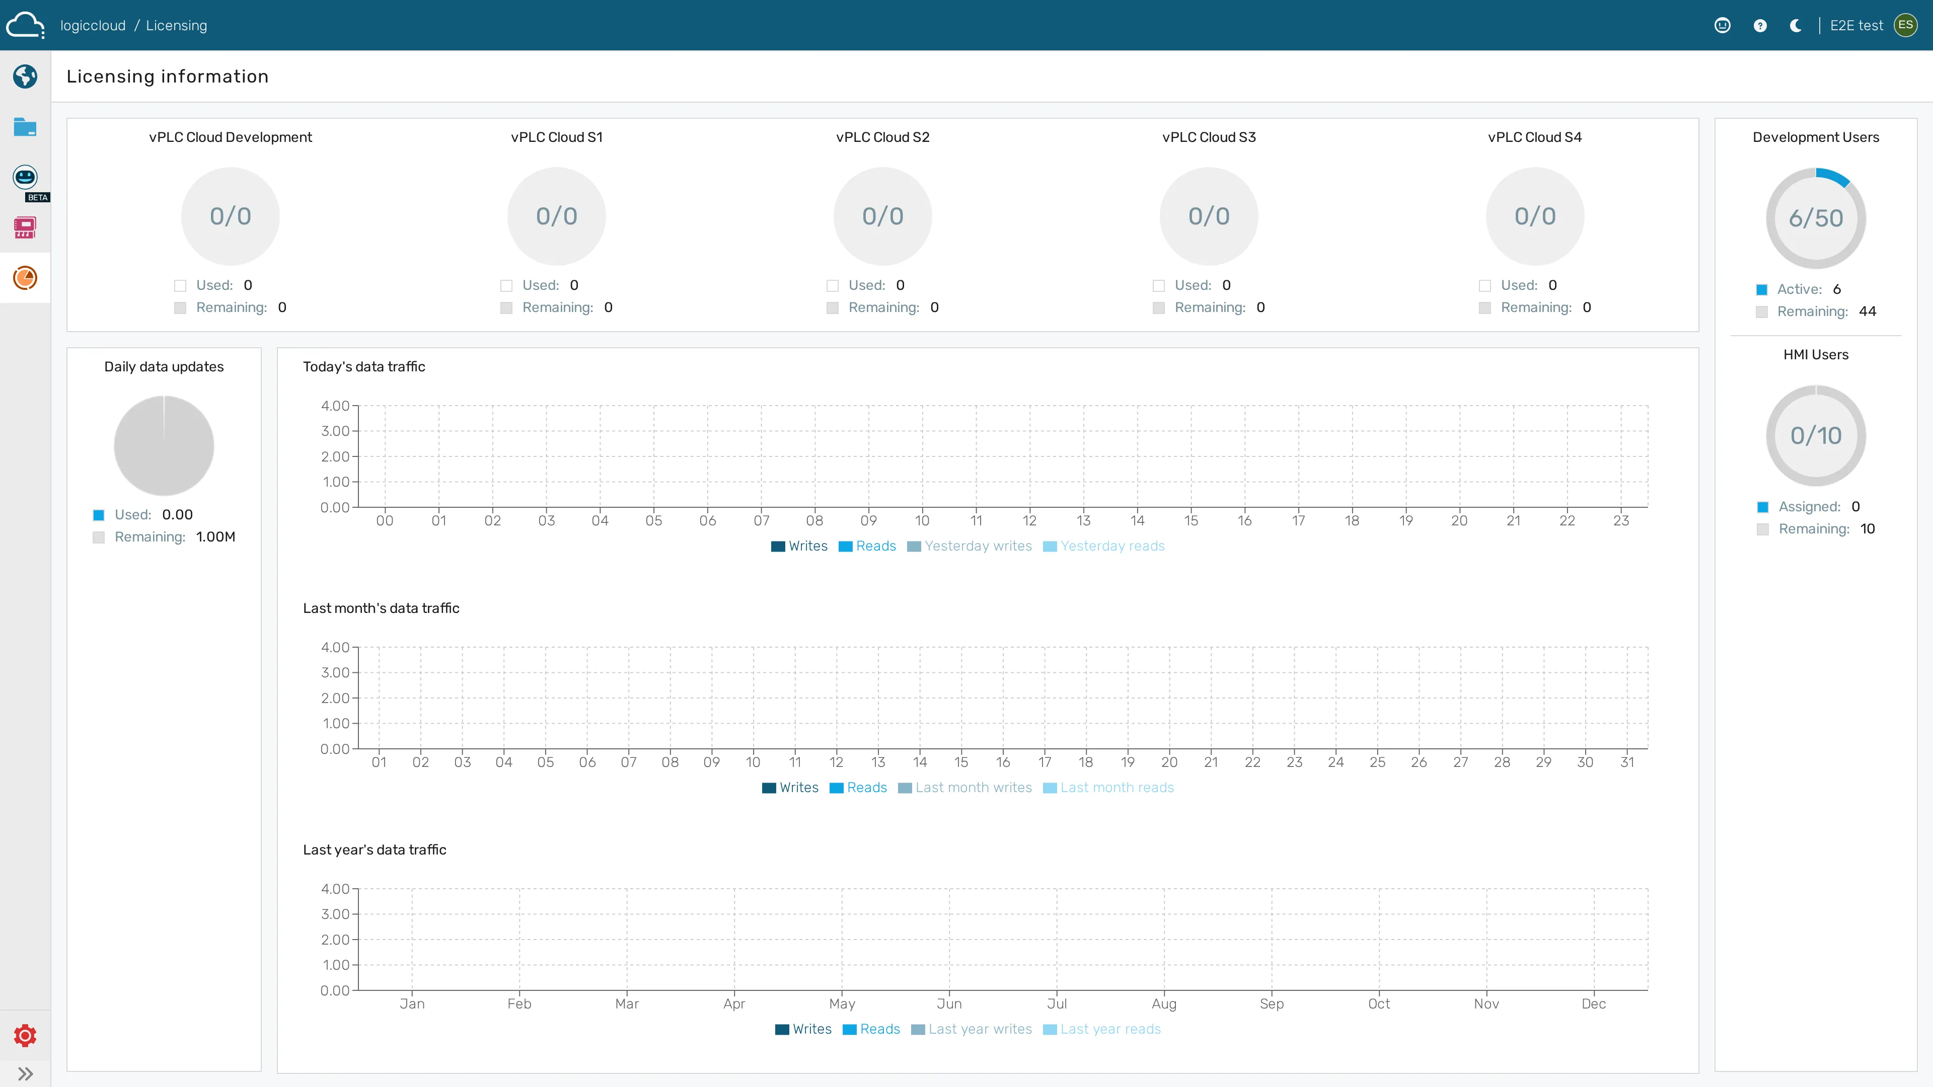
Task: Click hour '12' on Today's traffic axis
Action: point(1029,520)
